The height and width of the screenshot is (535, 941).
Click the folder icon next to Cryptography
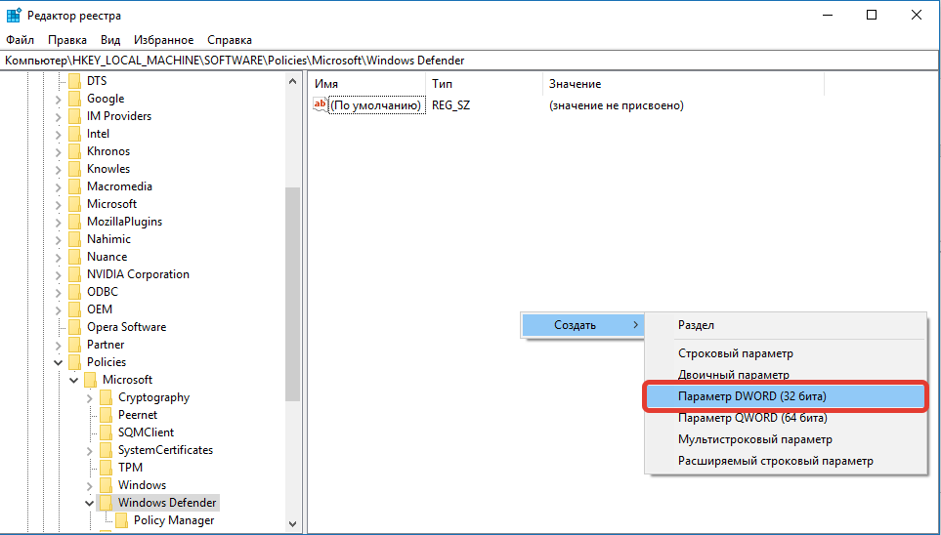point(106,397)
